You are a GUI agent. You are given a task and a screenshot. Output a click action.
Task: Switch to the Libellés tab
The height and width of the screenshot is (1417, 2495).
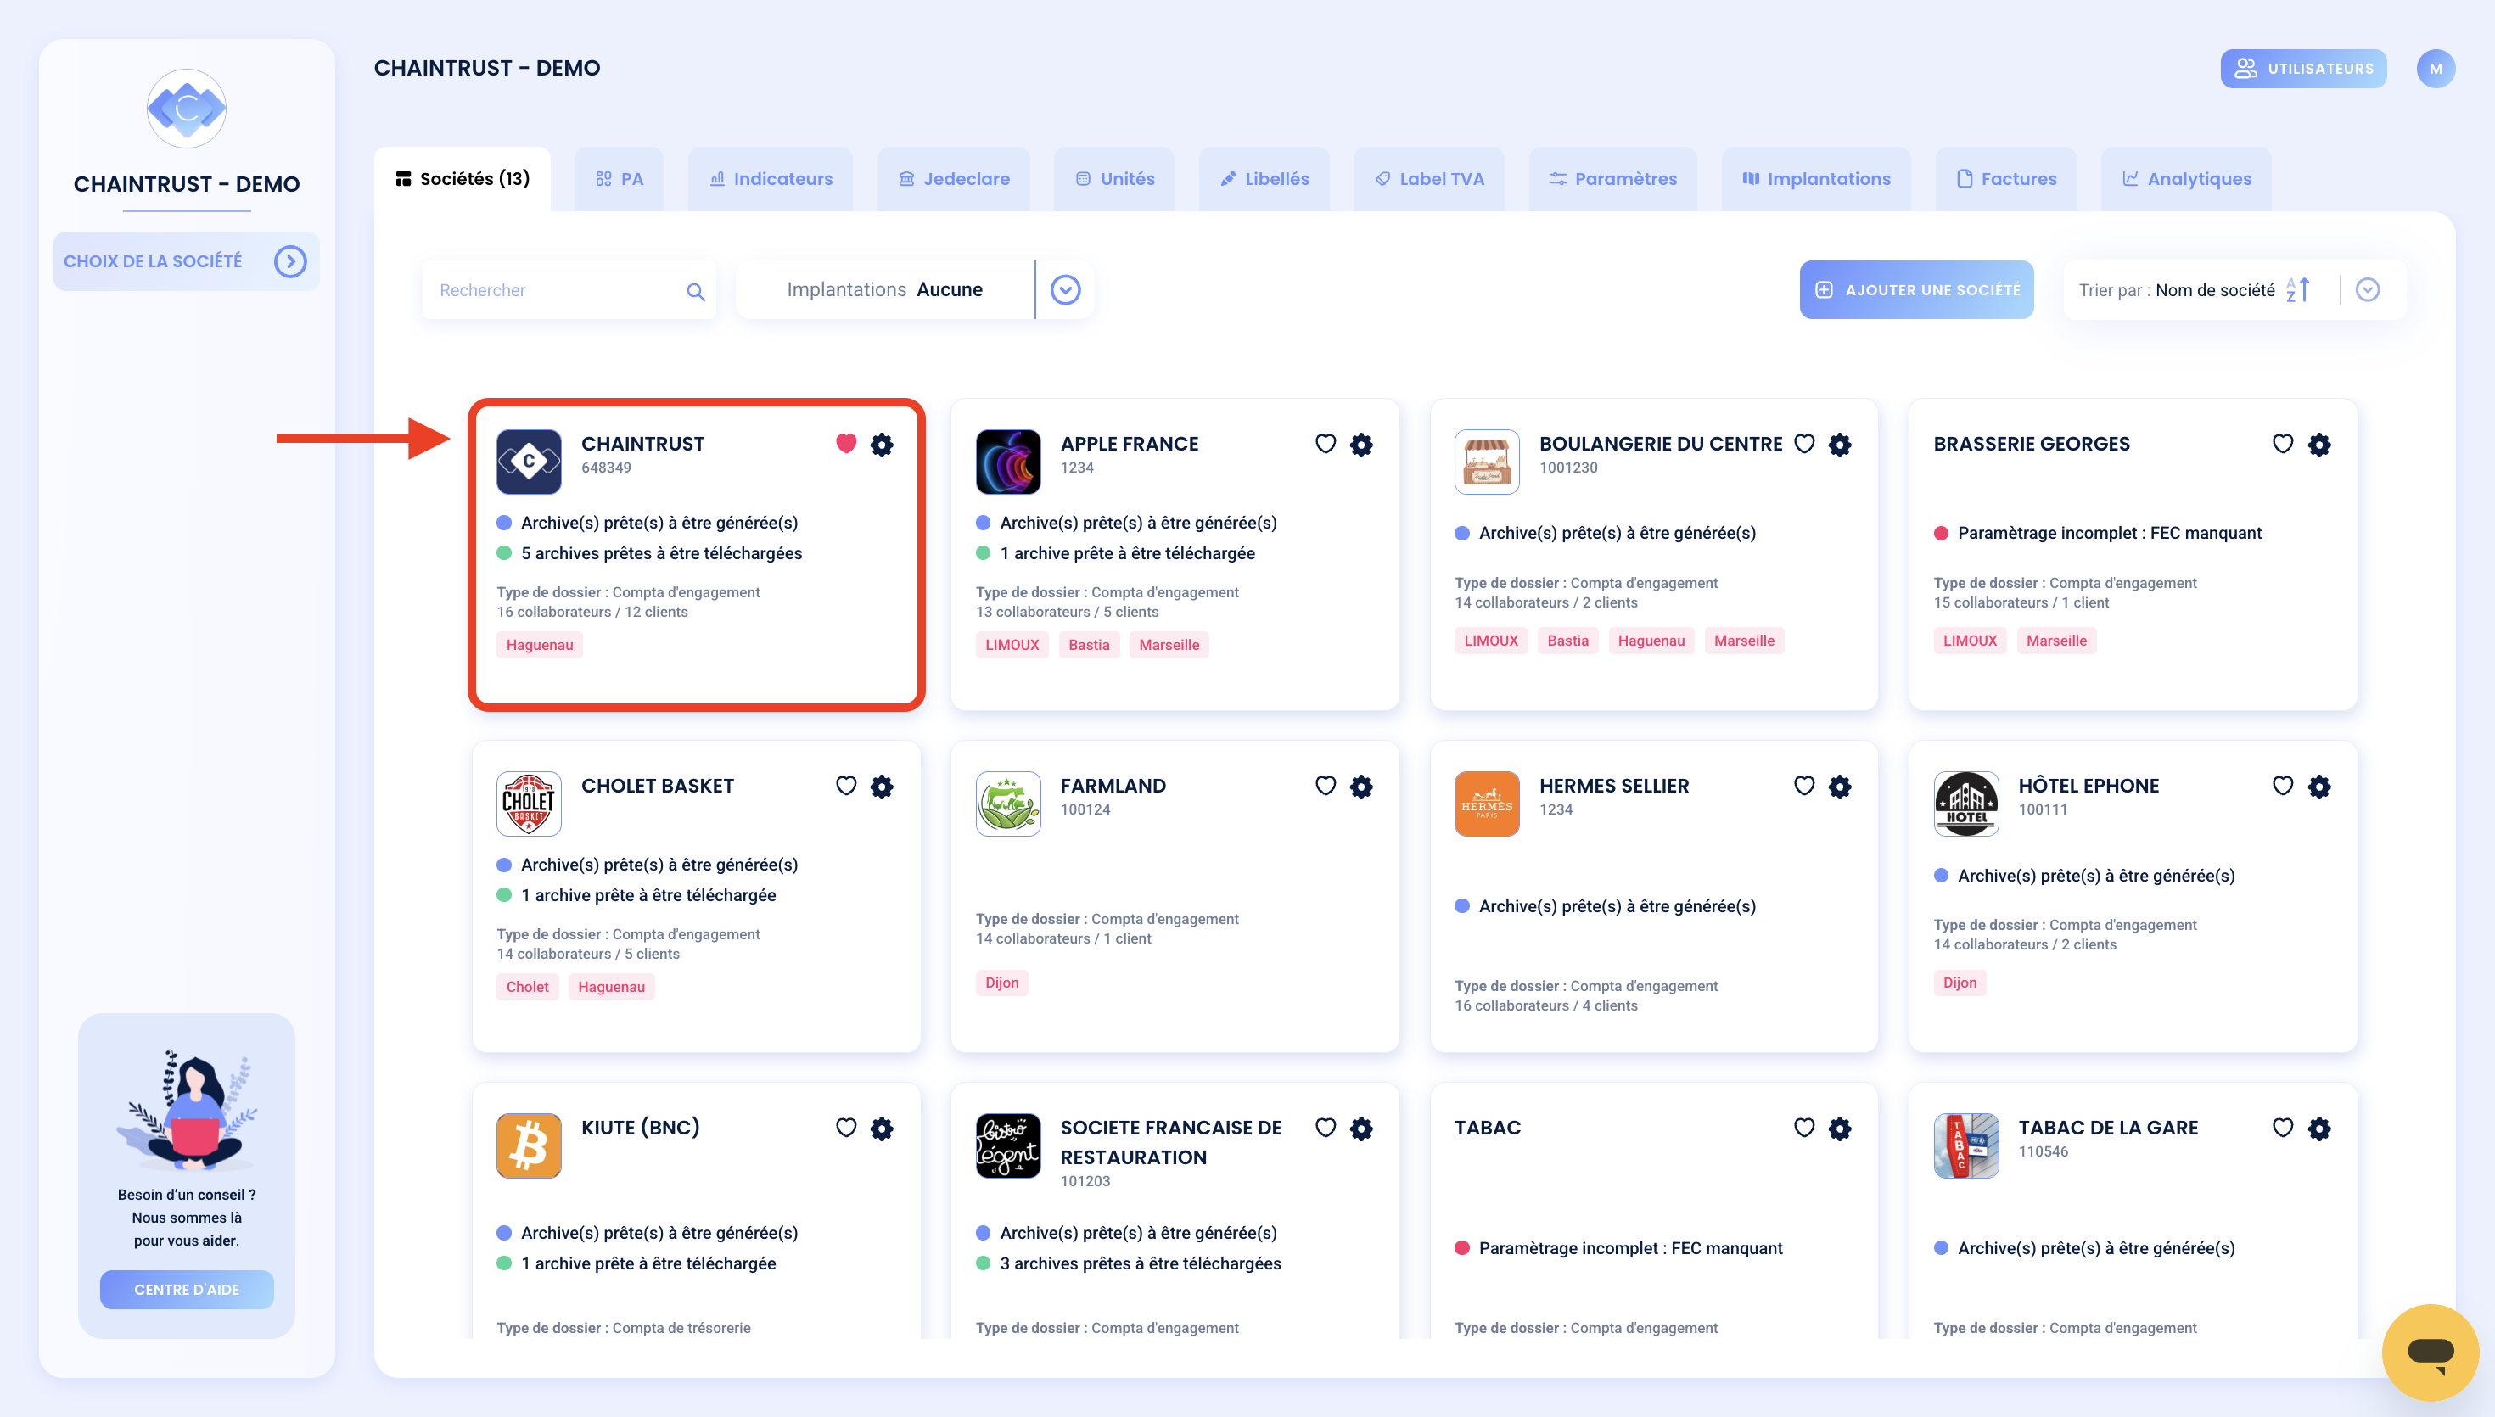tap(1264, 179)
